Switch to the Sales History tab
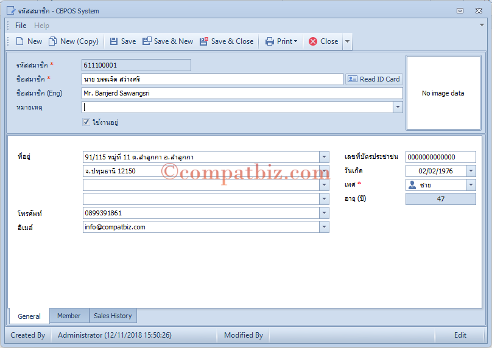The image size is (492, 348). click(113, 316)
